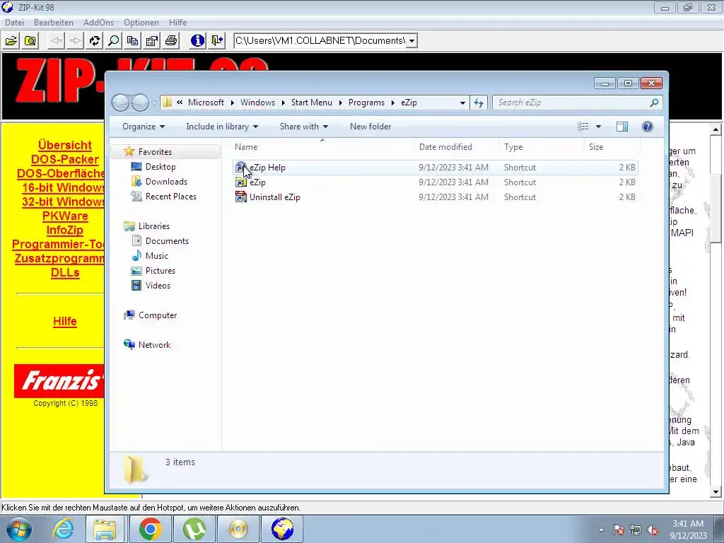This screenshot has height=543, width=724.
Task: Open the address bar history dropdown
Action: (x=462, y=103)
